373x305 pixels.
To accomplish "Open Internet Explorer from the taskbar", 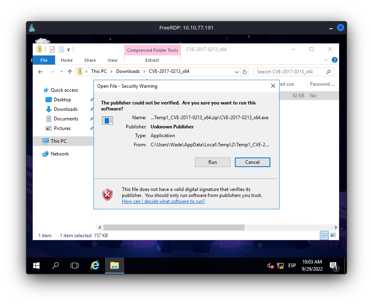I will click(95, 265).
